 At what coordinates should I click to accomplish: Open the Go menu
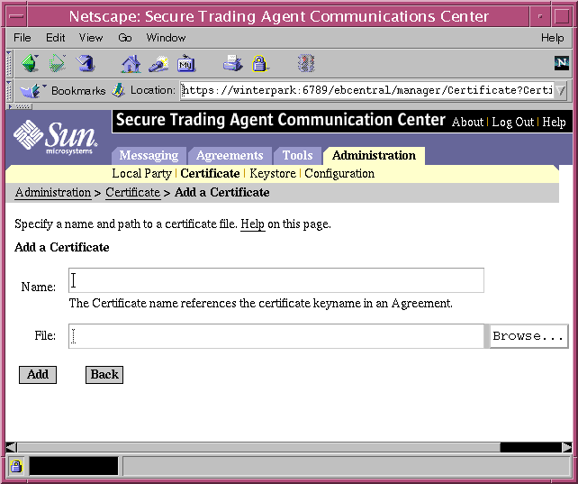coord(125,38)
